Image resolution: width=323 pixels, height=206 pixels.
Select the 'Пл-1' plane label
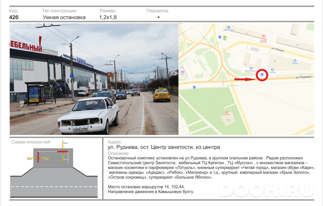tap(47, 159)
